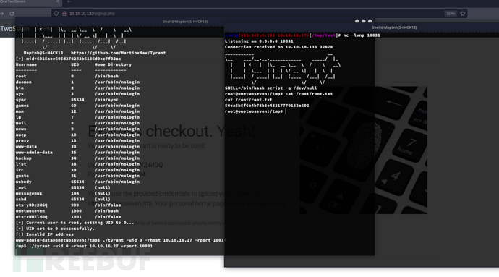
Task: Select the 'root' row in the user table
Action: [x=67, y=77]
